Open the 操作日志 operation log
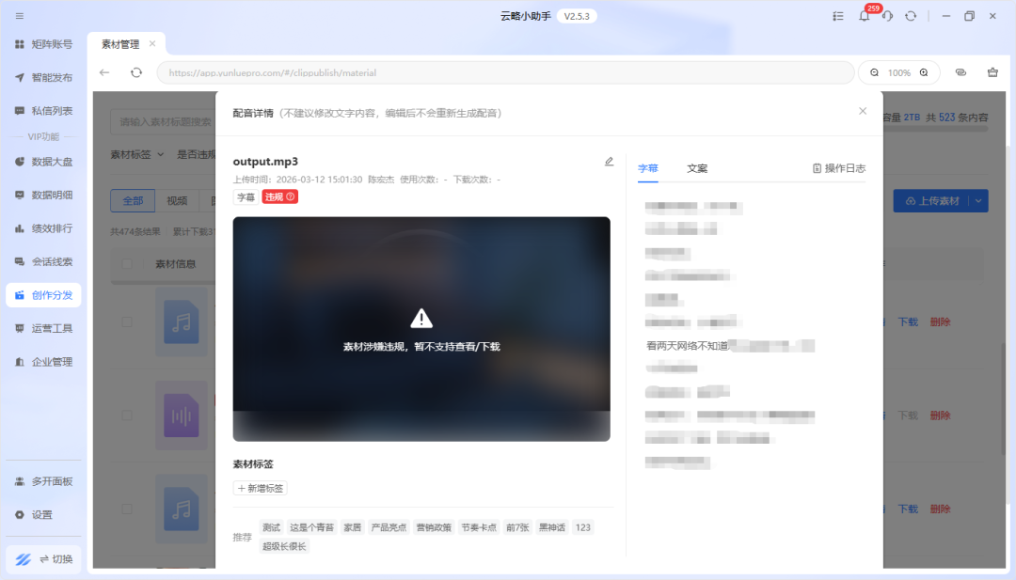Viewport: 1016px width, 580px height. coord(838,168)
